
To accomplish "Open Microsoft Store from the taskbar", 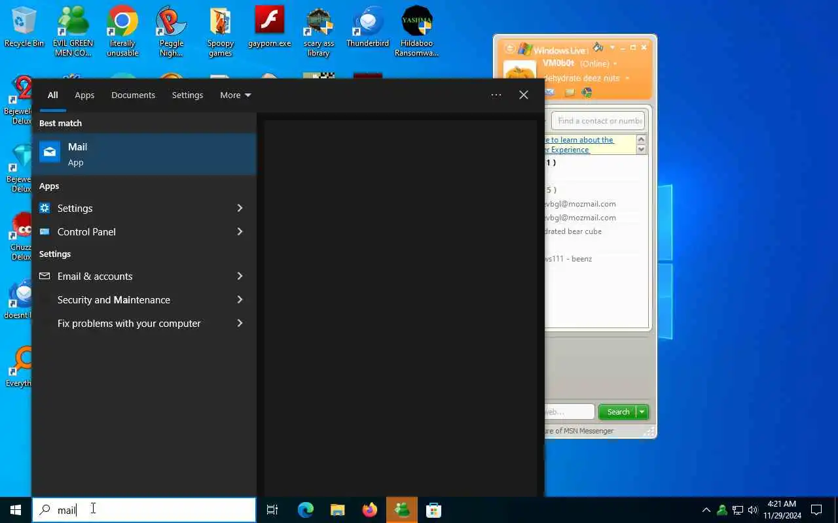I will (433, 510).
